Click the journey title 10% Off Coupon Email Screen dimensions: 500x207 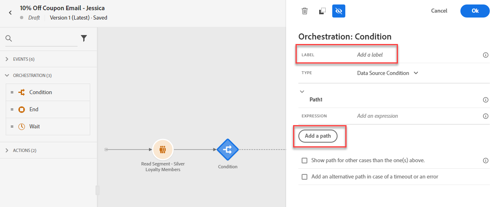click(62, 8)
